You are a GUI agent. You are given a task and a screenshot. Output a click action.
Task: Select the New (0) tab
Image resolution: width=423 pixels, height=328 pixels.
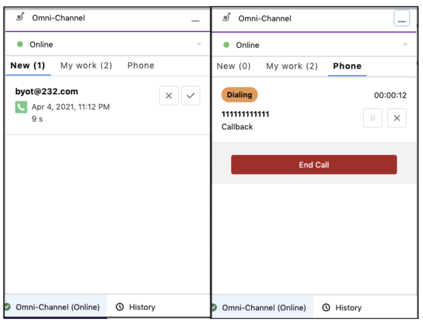234,66
